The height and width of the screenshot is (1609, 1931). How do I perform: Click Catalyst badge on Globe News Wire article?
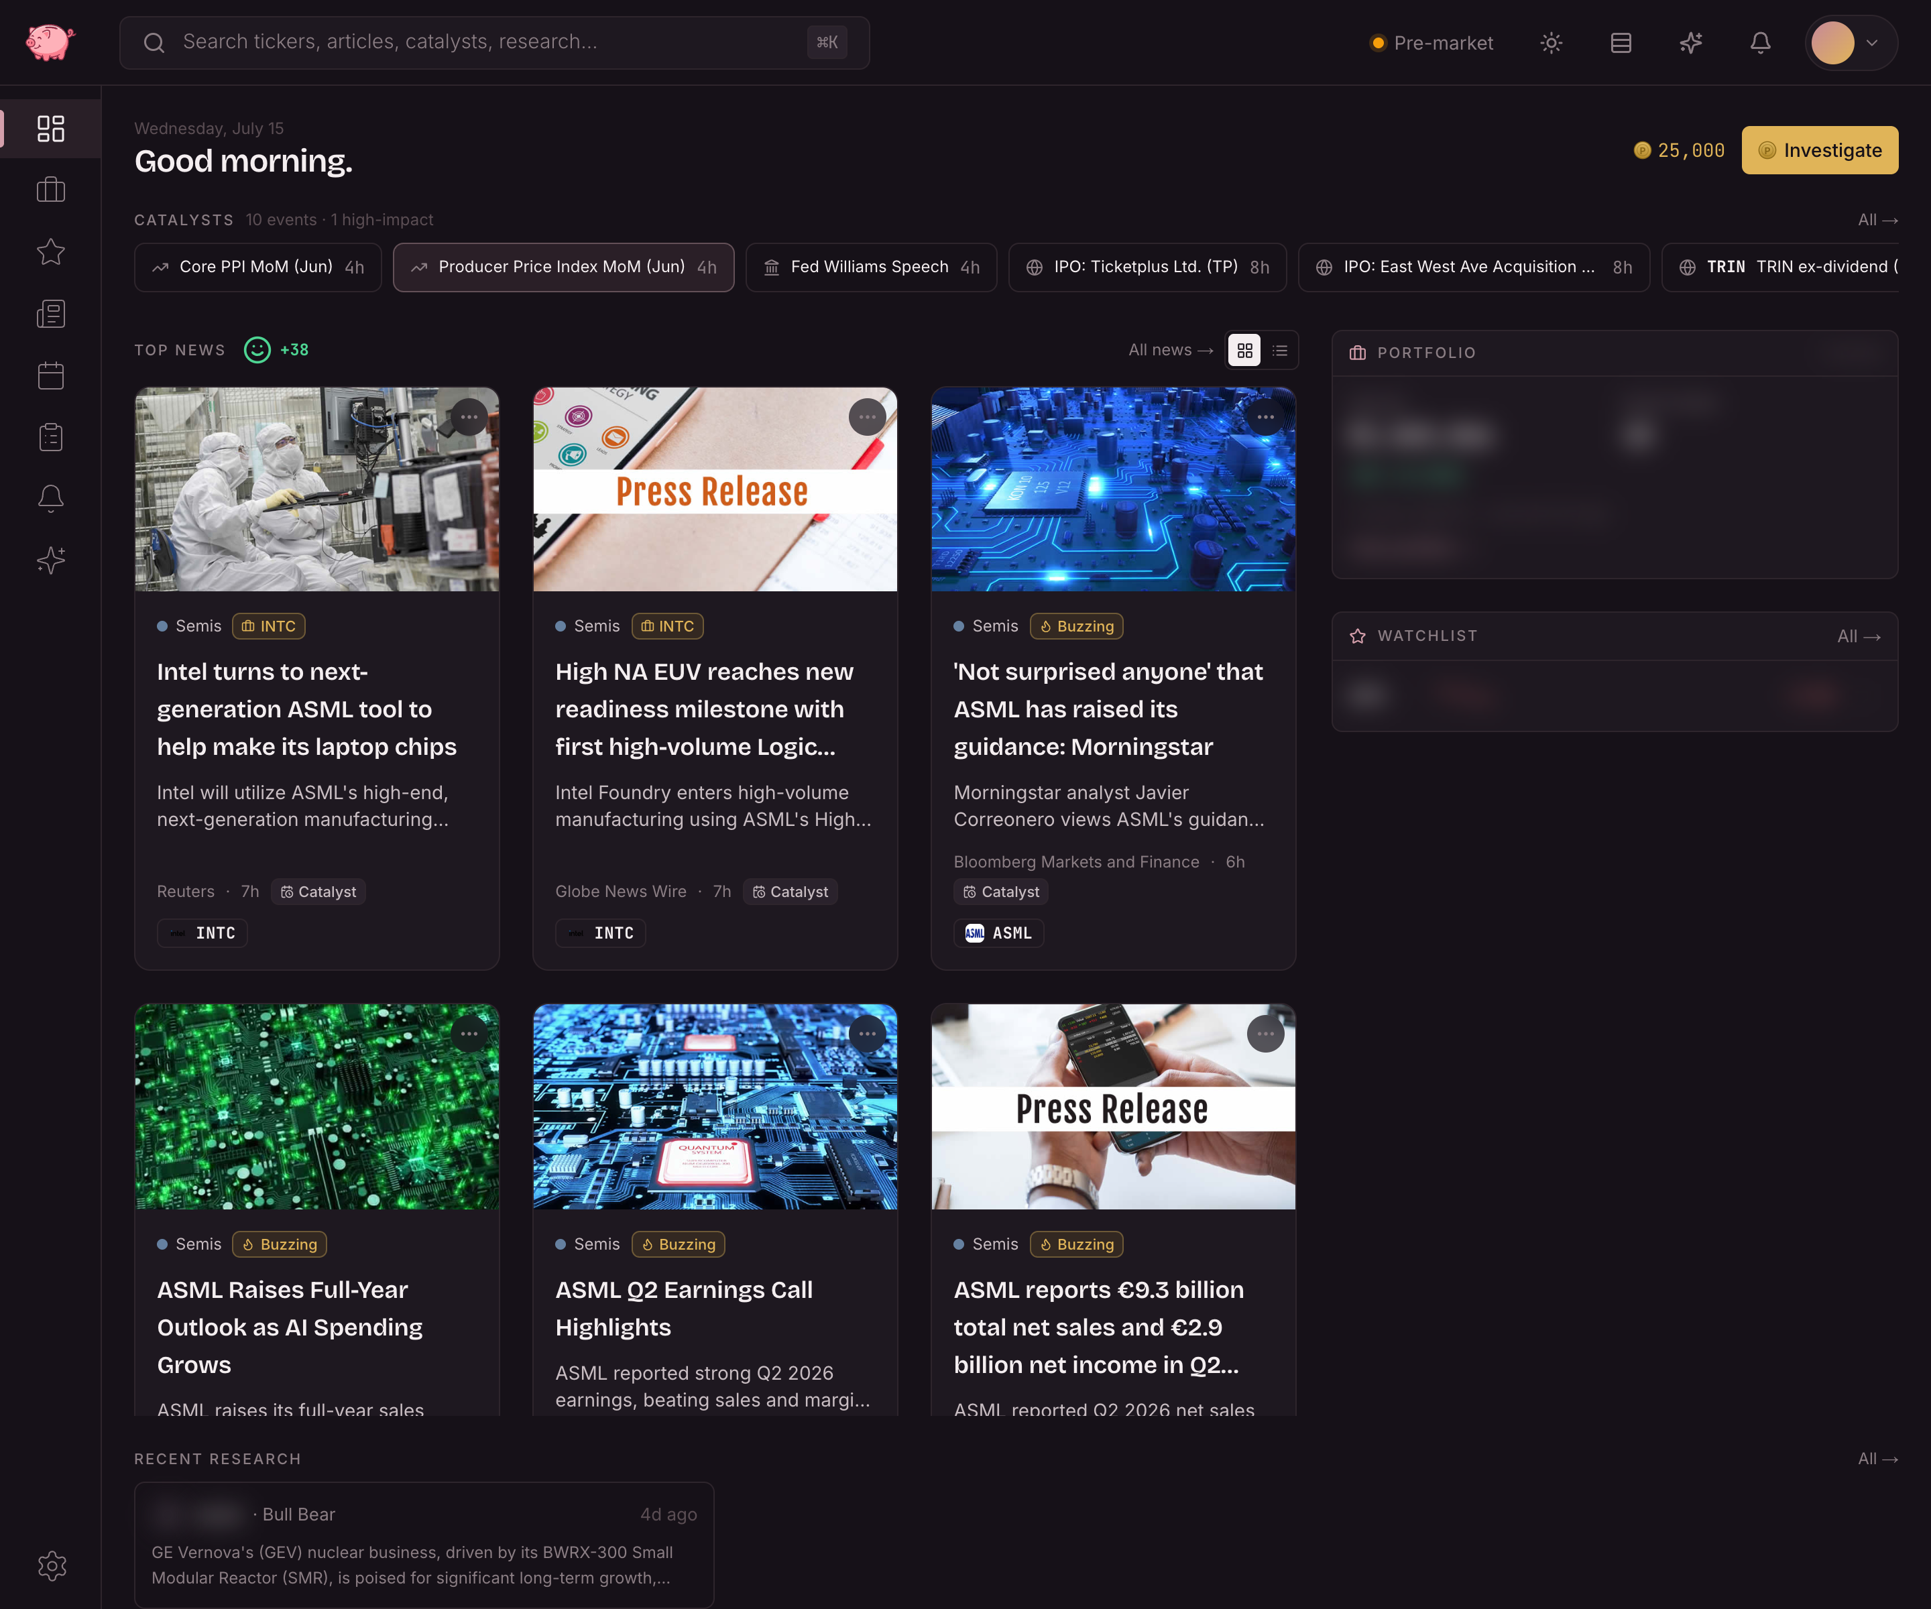click(x=790, y=892)
